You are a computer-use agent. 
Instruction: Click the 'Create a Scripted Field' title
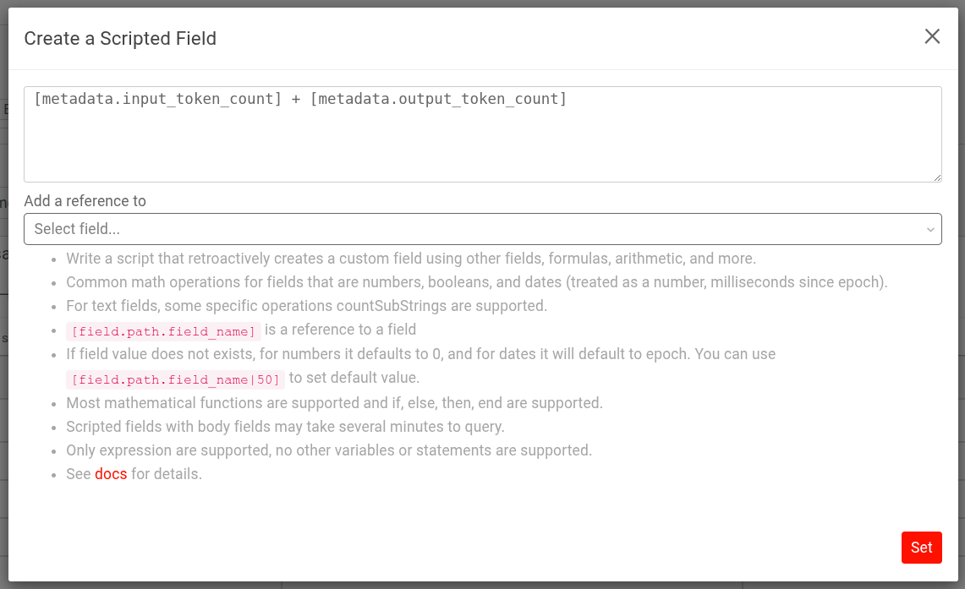pyautogui.click(x=120, y=38)
